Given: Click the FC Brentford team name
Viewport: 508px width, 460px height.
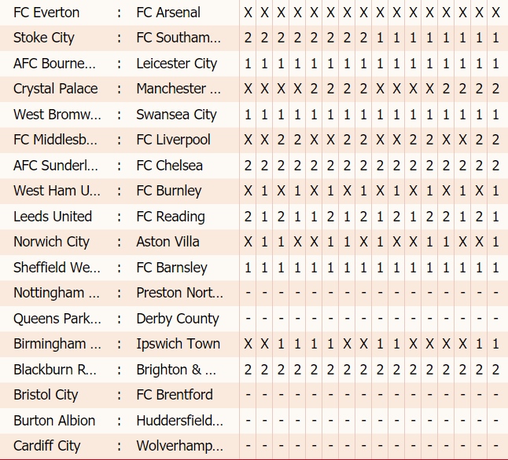Looking at the screenshot, I should (175, 395).
